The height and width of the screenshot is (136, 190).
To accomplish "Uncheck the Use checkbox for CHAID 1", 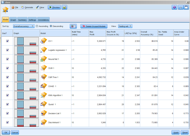I will pos(7,86).
